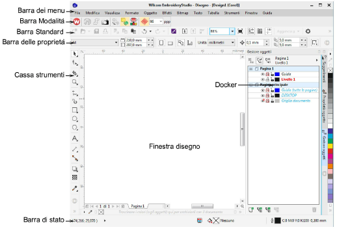Click the purple square icon in standard bar
The width and height of the screenshot is (337, 236).
tap(174, 32)
